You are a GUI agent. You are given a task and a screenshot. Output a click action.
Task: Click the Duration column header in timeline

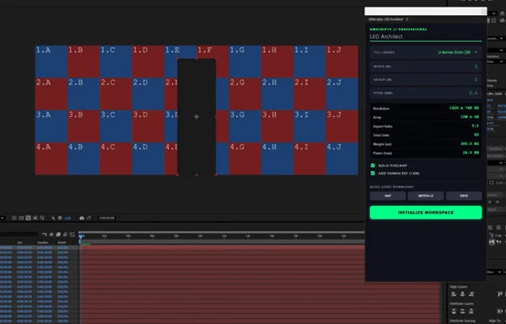click(43, 243)
